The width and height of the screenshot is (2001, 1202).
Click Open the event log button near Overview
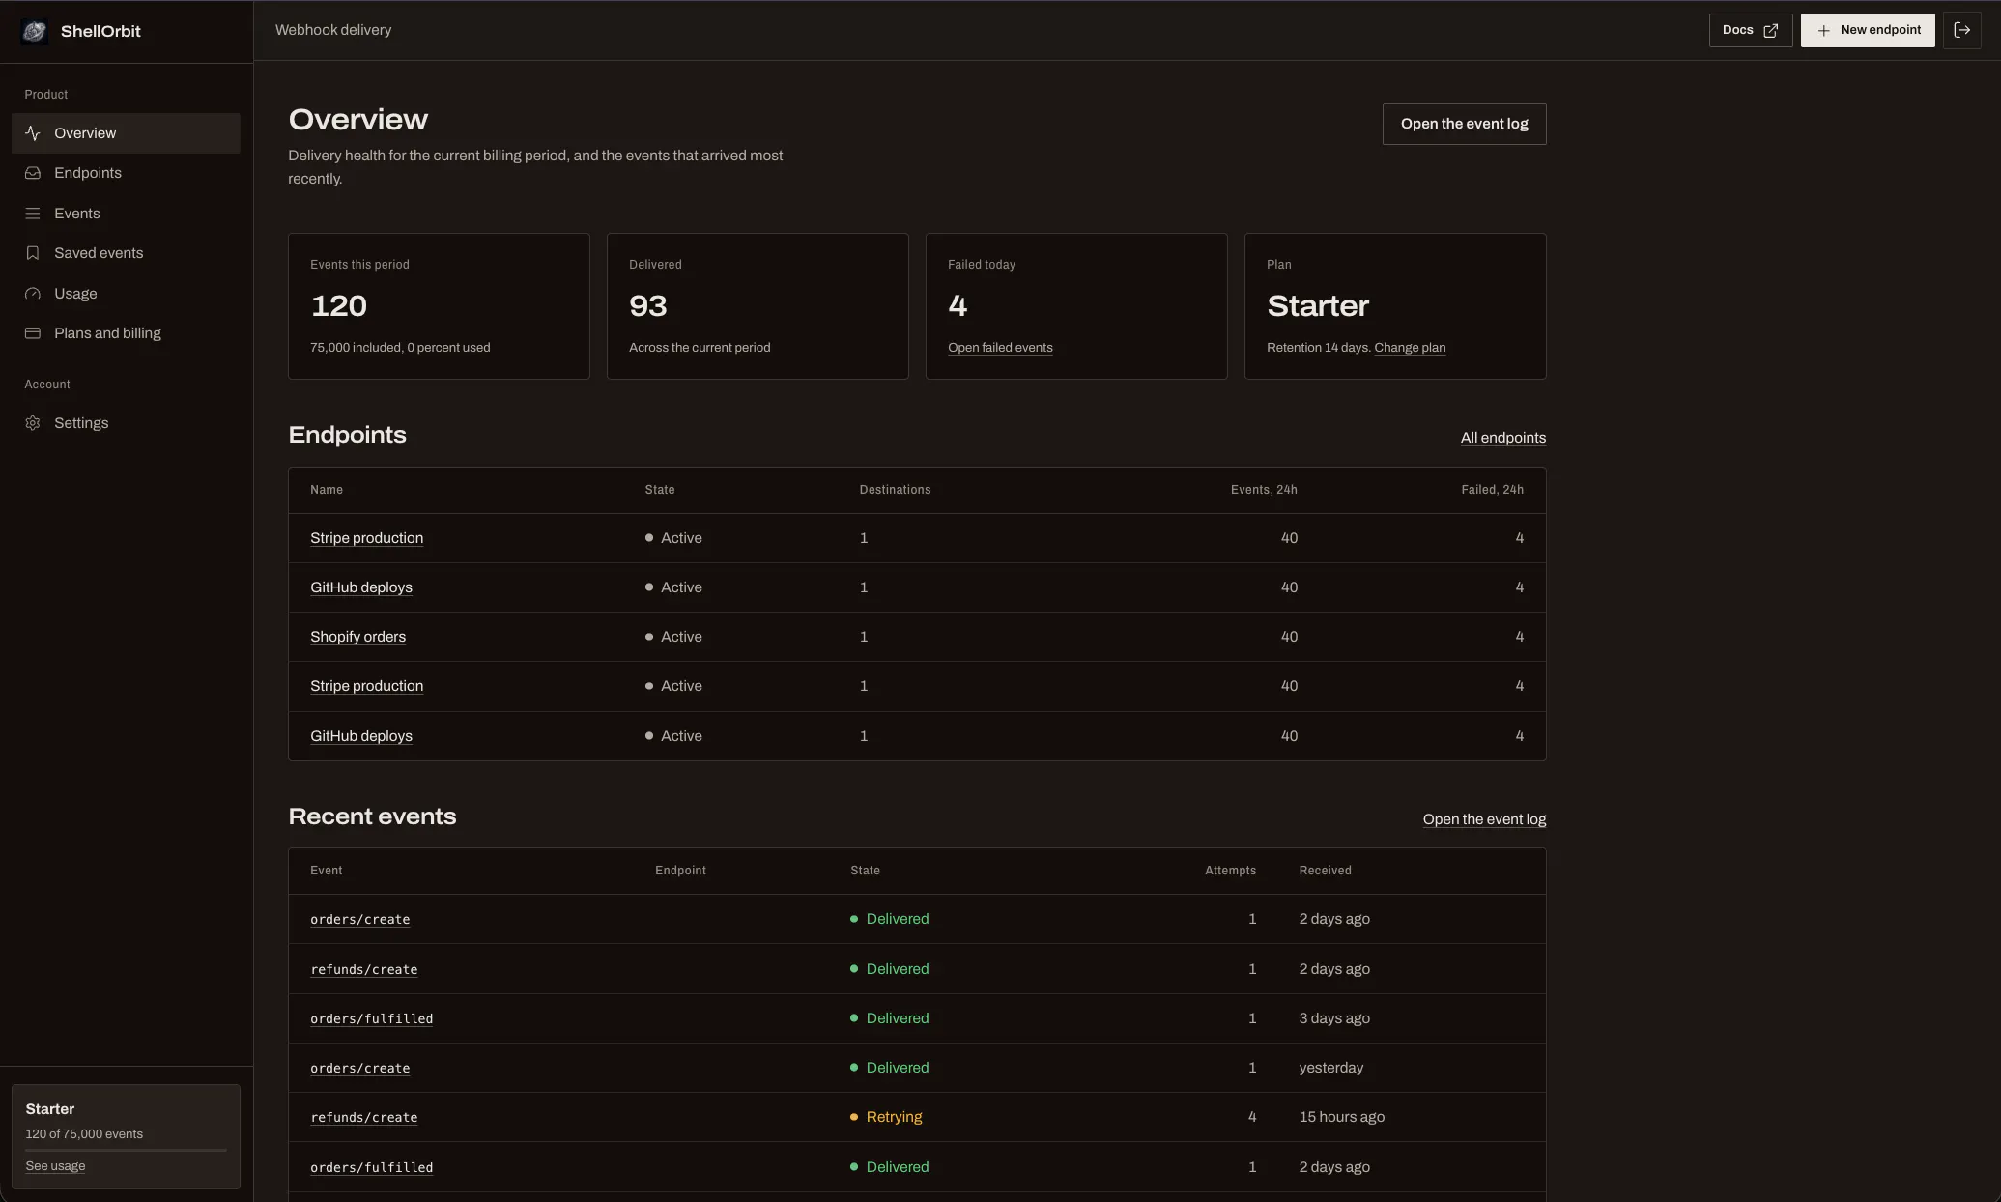1464,124
